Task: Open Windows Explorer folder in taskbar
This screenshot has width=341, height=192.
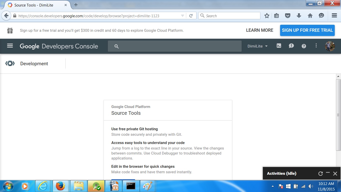Action: 79,186
